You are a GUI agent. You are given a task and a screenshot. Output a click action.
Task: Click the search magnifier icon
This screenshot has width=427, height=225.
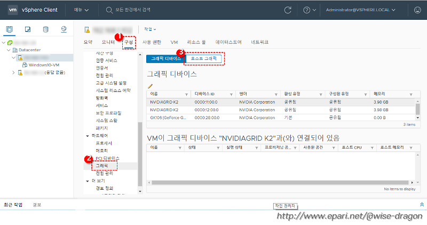109,10
